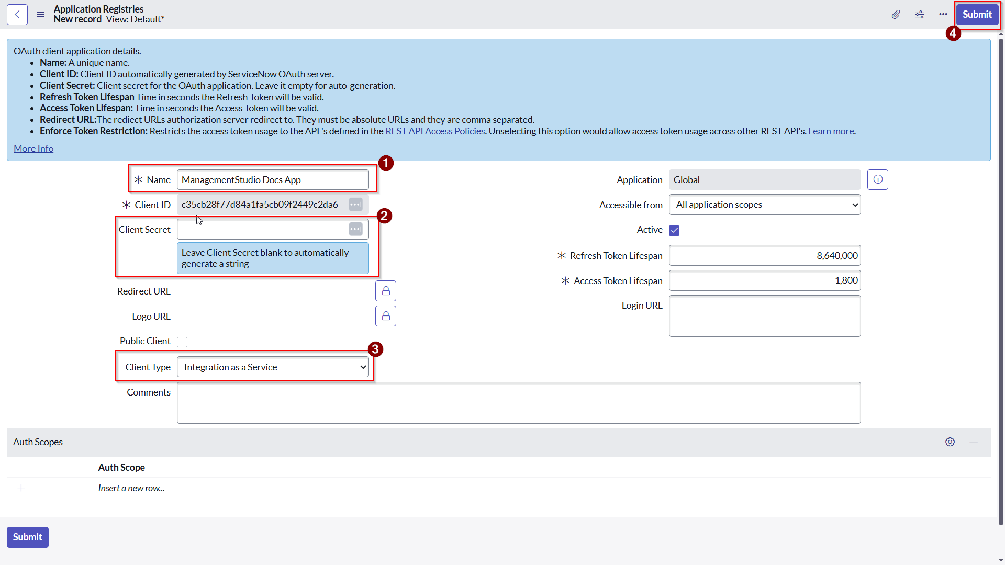Screen dimensions: 1005x565
Task: Focus the Refresh Token Lifespan field
Action: (765, 256)
